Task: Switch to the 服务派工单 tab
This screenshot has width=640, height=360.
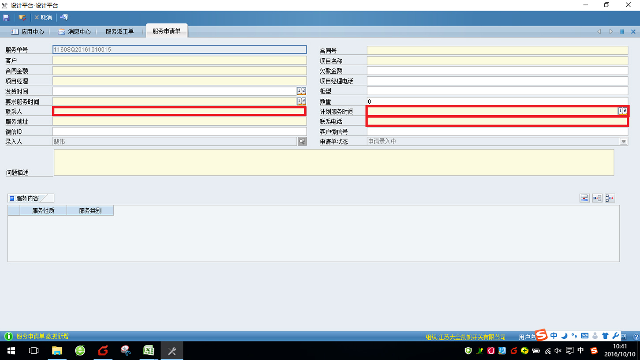Action: click(120, 32)
